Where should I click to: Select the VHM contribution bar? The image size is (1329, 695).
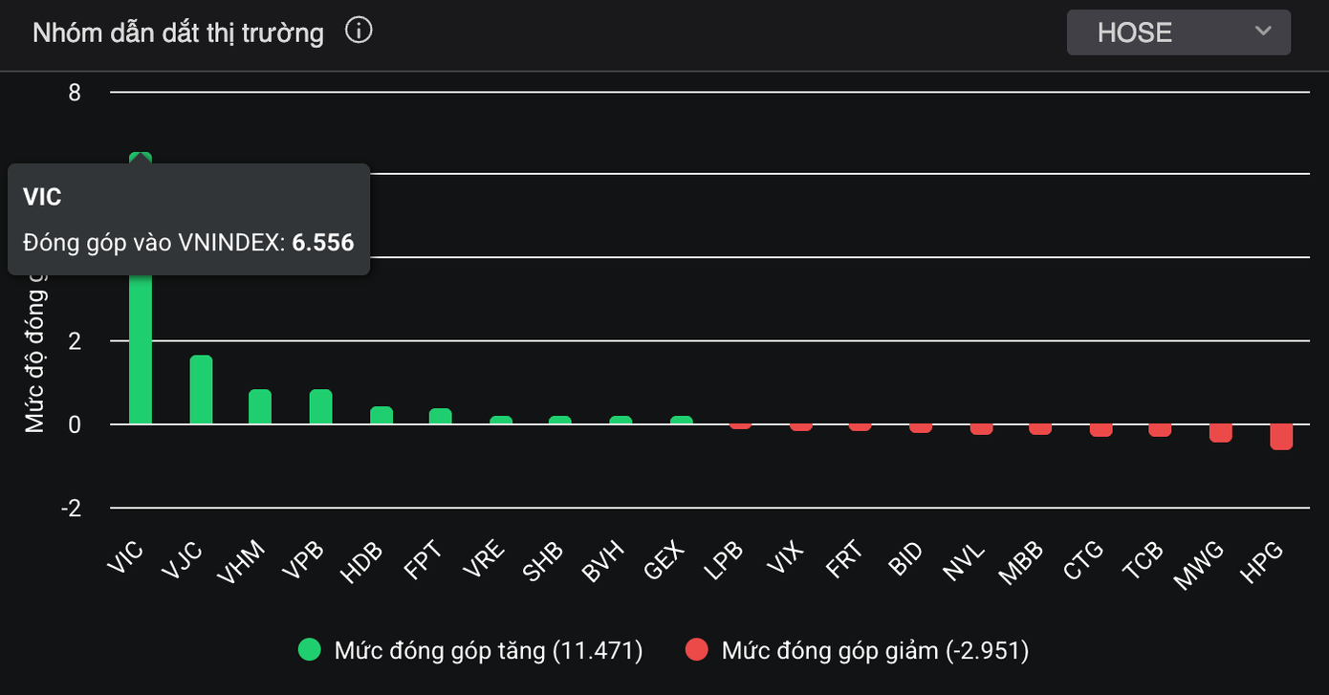260,407
